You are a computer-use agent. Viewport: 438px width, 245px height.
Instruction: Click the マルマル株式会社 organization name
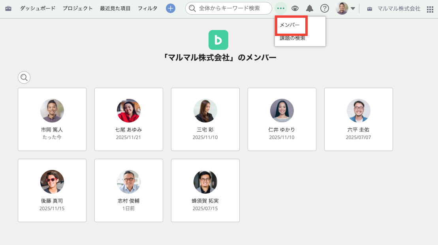[x=399, y=9]
